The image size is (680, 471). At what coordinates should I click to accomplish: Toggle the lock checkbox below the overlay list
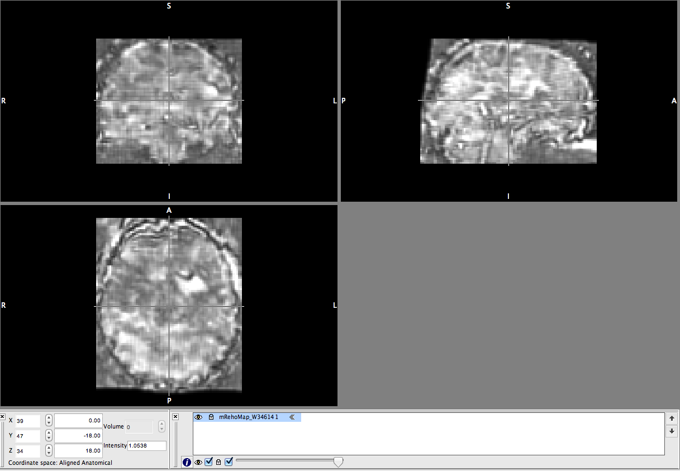click(229, 462)
